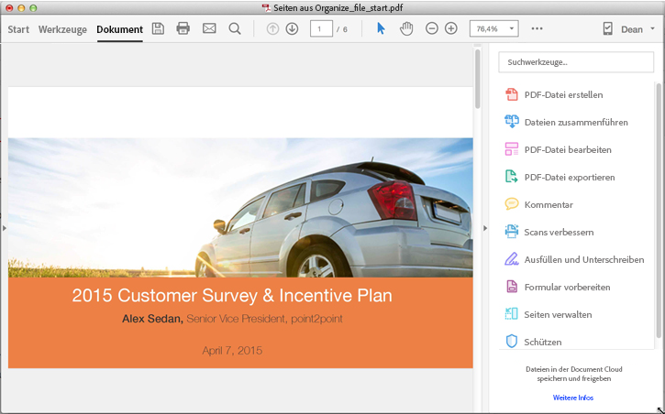Choose PDF-Datei erstellen label

tap(563, 95)
